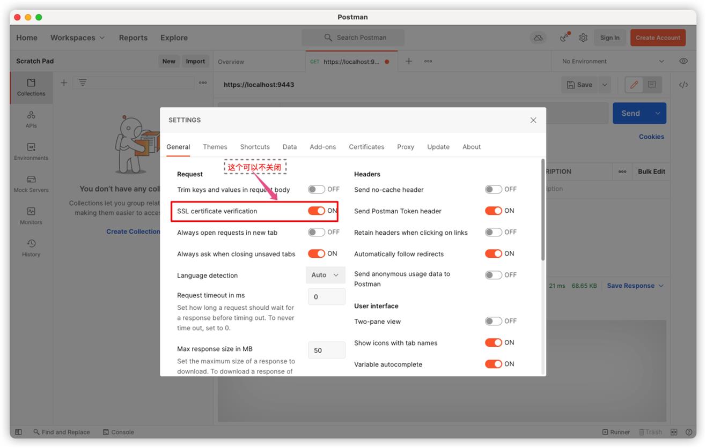
Task: Toggle Send no-cache header switch
Action: coord(494,189)
